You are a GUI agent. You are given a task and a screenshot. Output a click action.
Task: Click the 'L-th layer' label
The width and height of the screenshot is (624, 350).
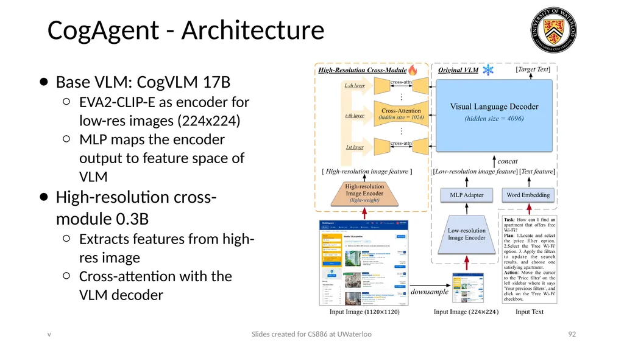(355, 85)
